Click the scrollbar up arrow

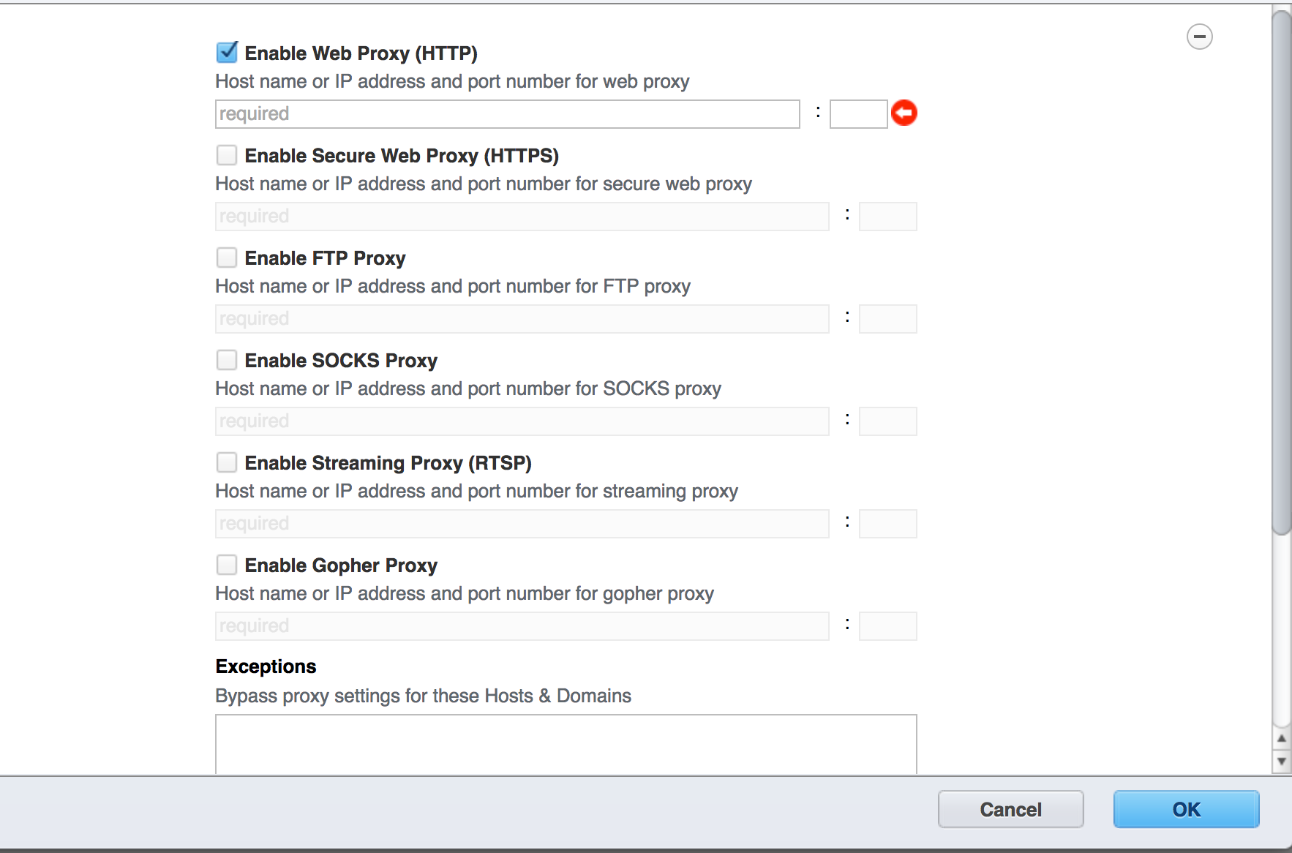[x=1281, y=739]
